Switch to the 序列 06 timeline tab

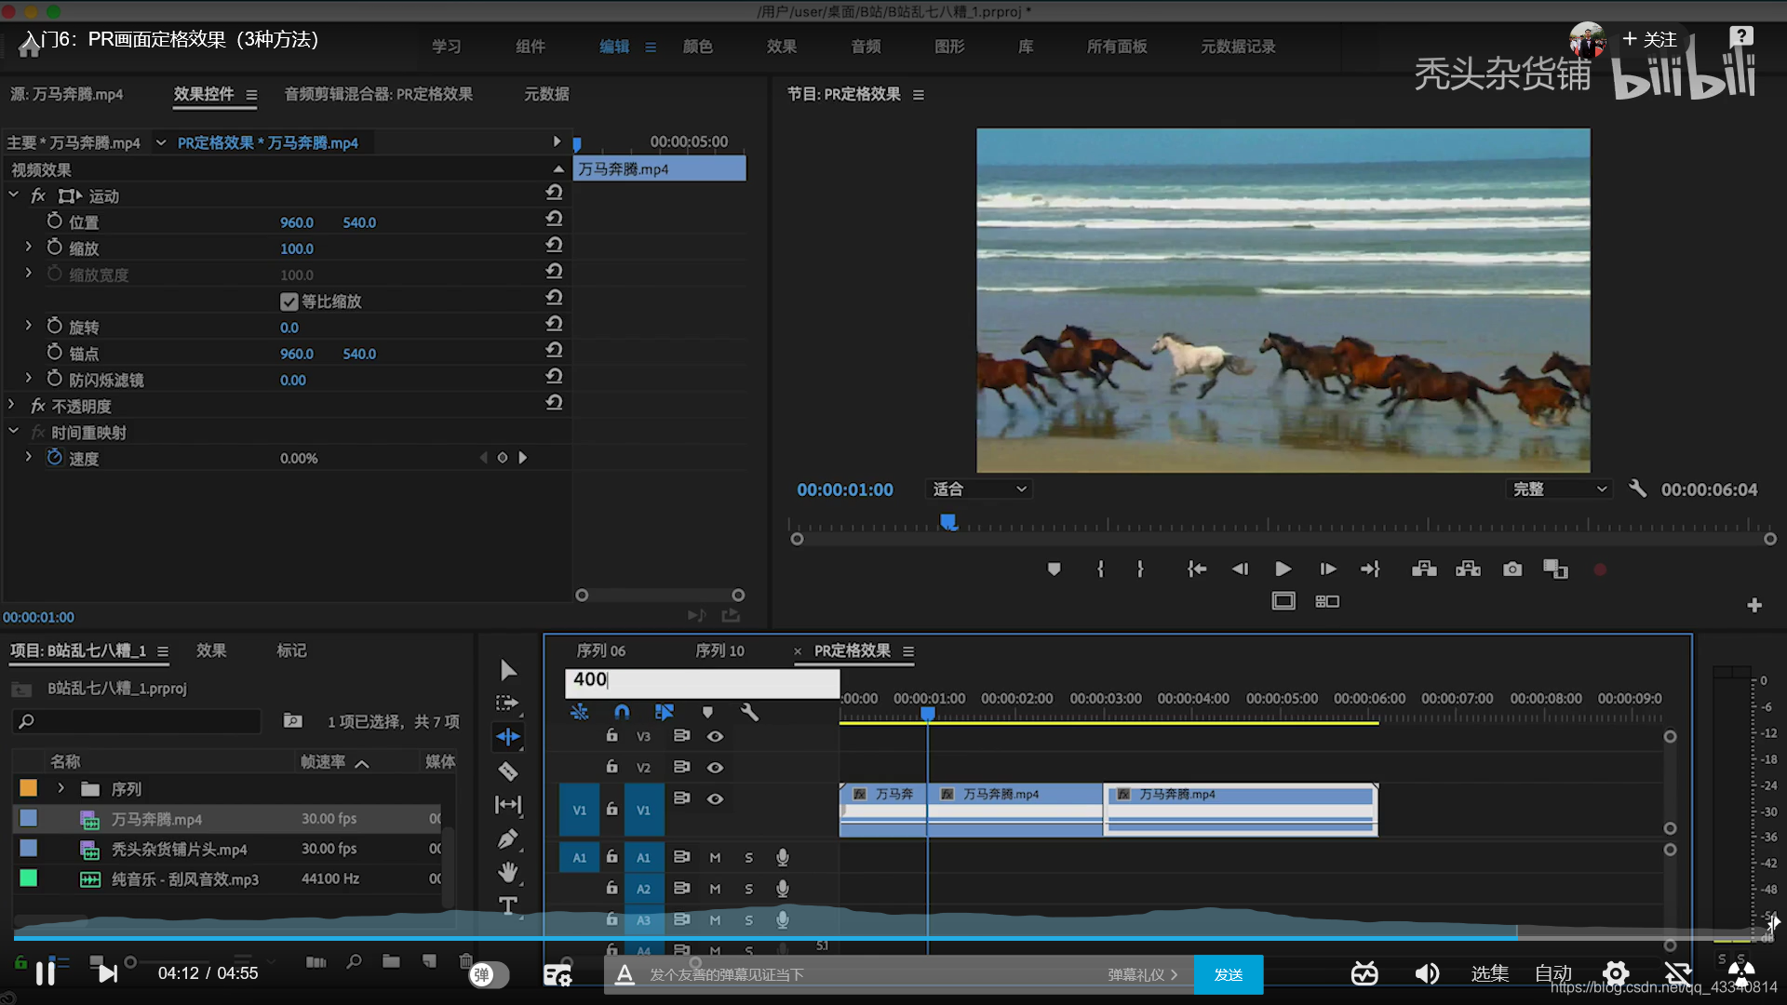(x=600, y=651)
